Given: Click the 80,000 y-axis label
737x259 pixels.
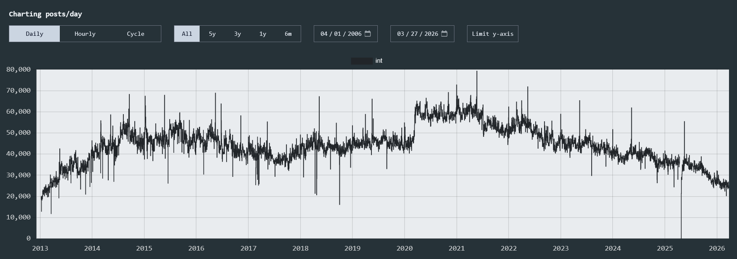Looking at the screenshot, I should 19,69.
